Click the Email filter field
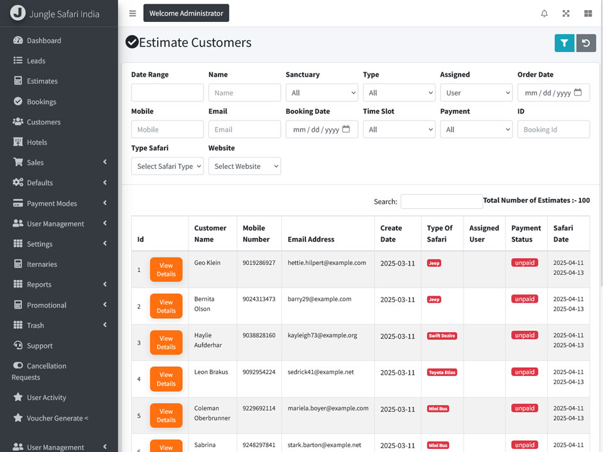This screenshot has height=452, width=603. [244, 129]
